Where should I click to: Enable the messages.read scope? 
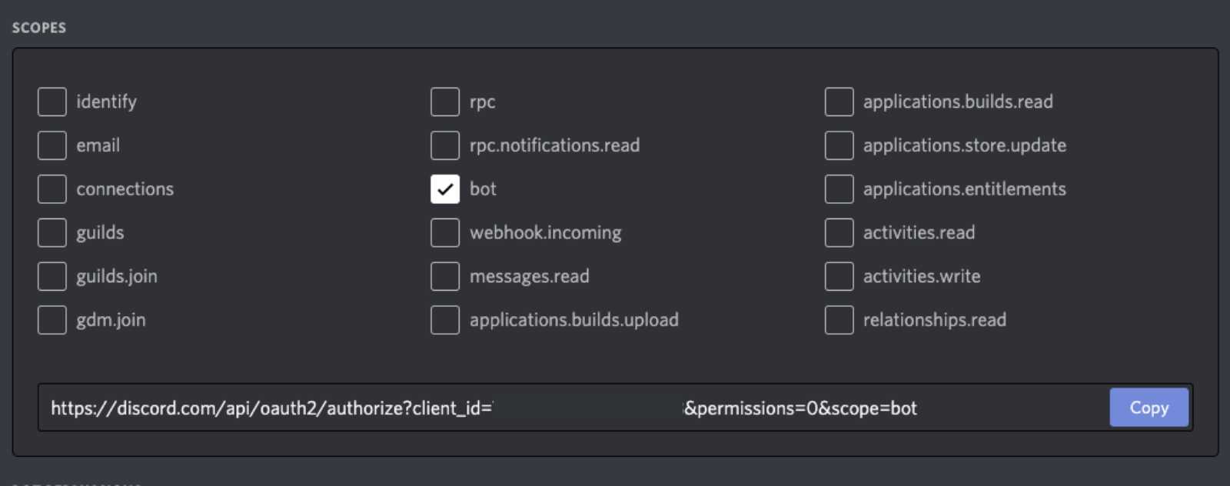[445, 276]
